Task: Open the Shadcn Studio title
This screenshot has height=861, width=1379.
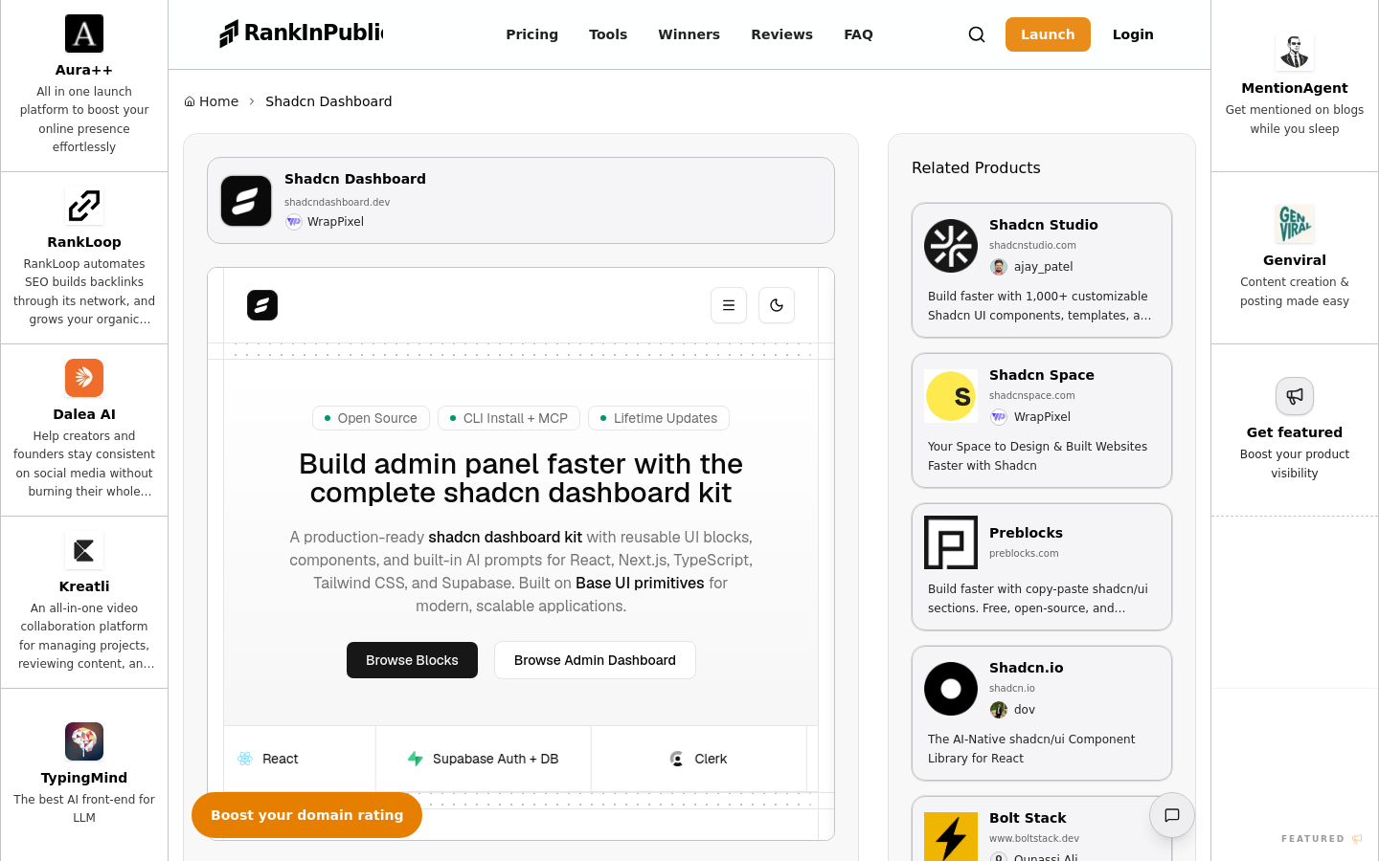Action: pos(1044,225)
